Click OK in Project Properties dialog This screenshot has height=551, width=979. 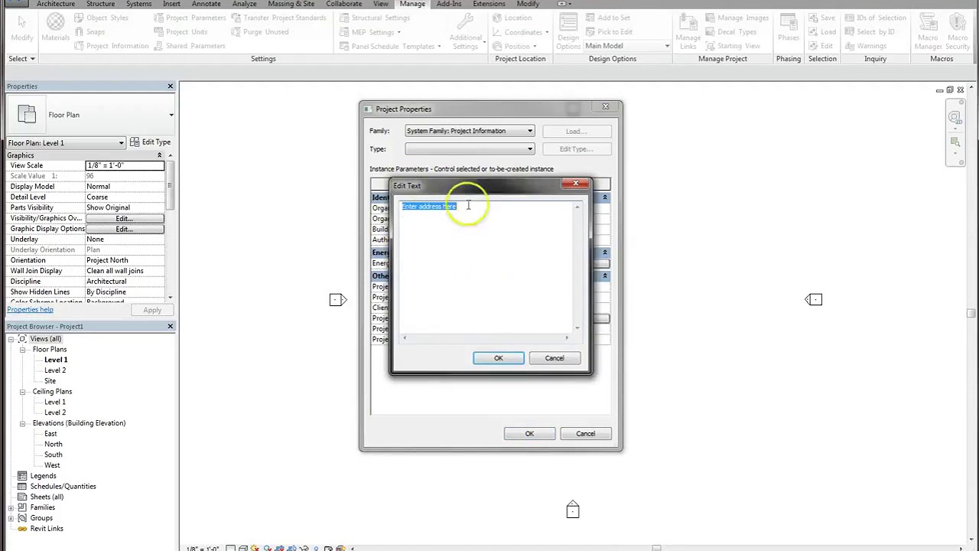(529, 434)
